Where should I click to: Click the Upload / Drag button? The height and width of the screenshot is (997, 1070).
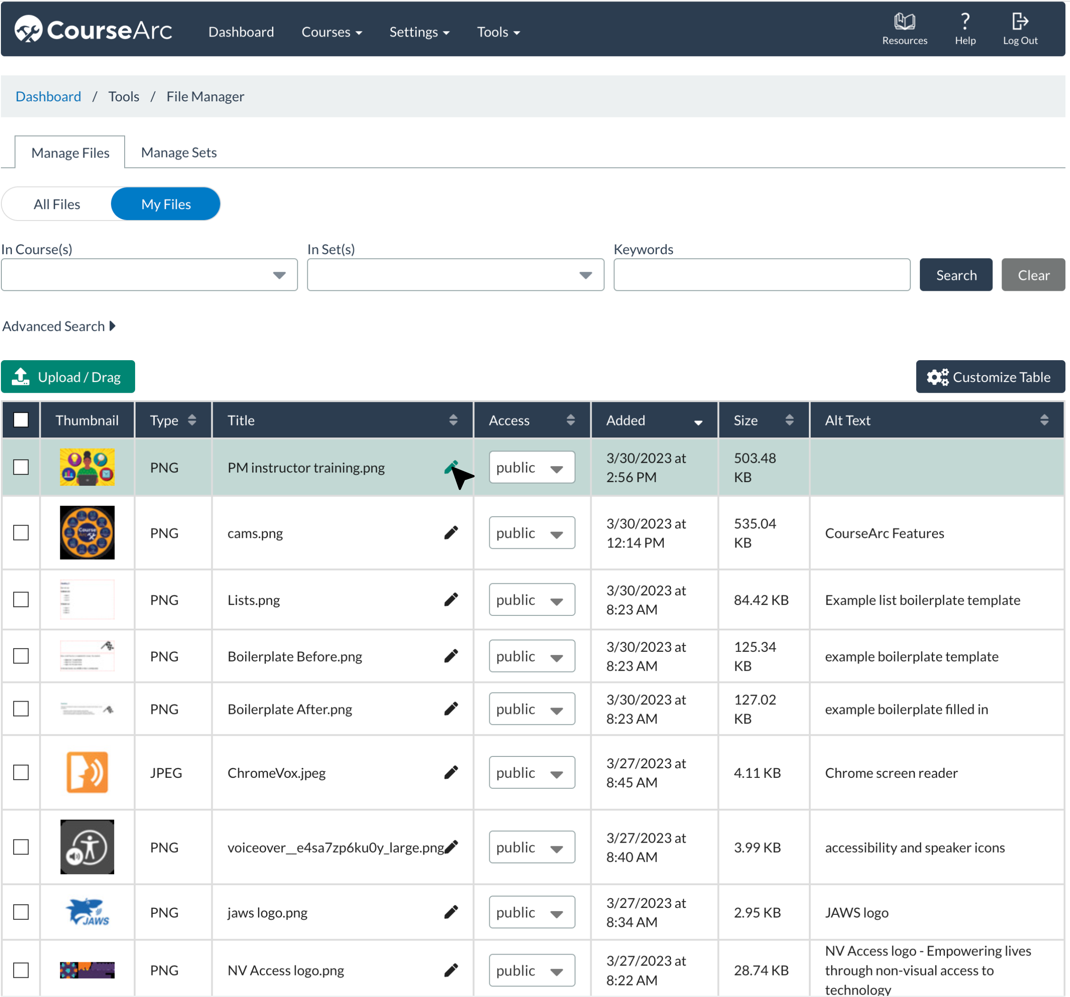pyautogui.click(x=68, y=377)
